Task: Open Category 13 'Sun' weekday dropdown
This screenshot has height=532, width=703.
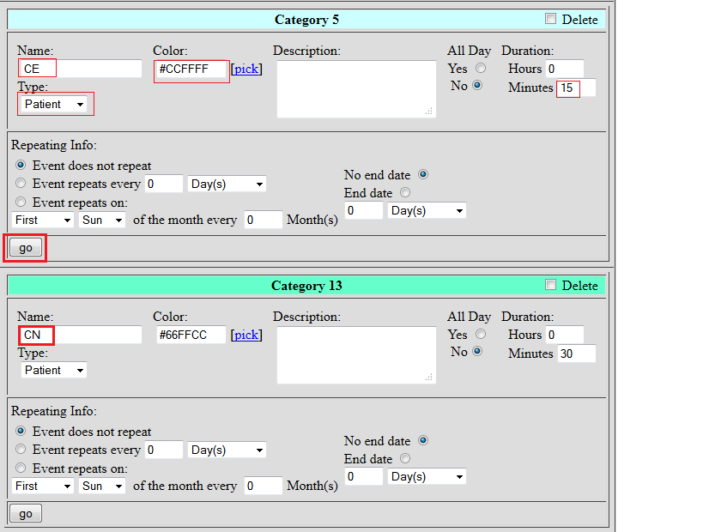Action: pyautogui.click(x=102, y=486)
